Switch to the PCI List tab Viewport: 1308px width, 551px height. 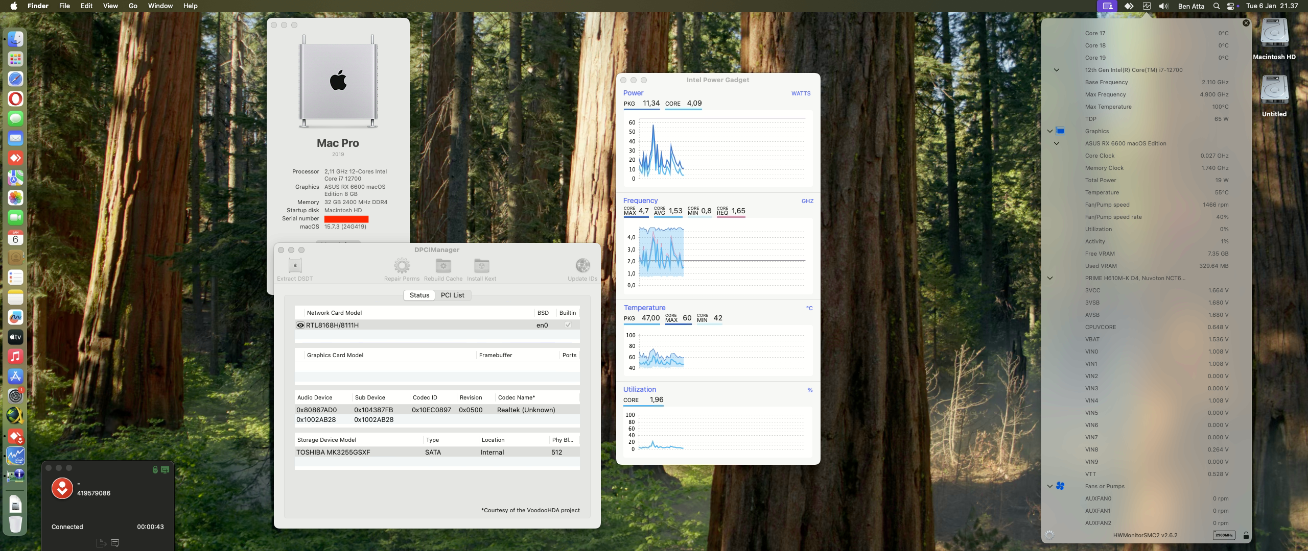coord(453,295)
